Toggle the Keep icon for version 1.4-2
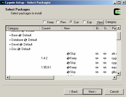The height and width of the screenshot is (97, 126). [68, 58]
